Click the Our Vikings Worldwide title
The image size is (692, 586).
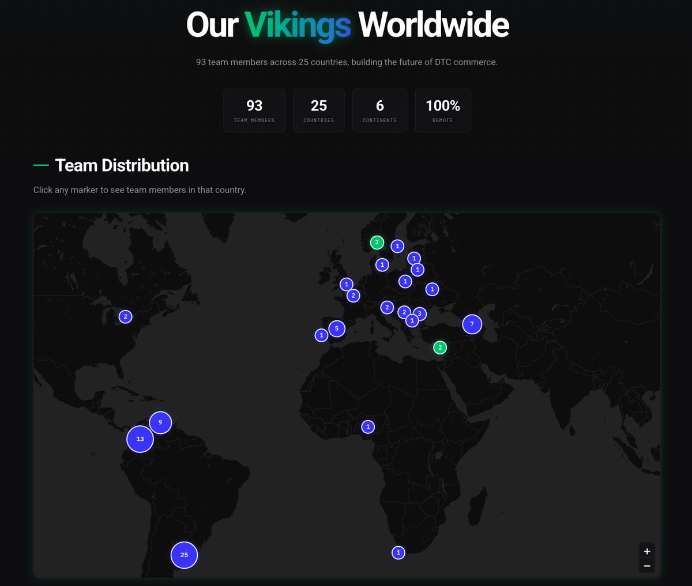click(x=348, y=25)
